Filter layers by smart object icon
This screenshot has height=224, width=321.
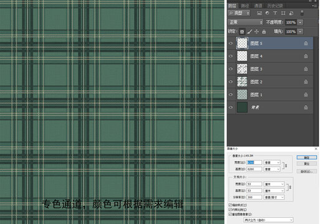pyautogui.click(x=291, y=13)
